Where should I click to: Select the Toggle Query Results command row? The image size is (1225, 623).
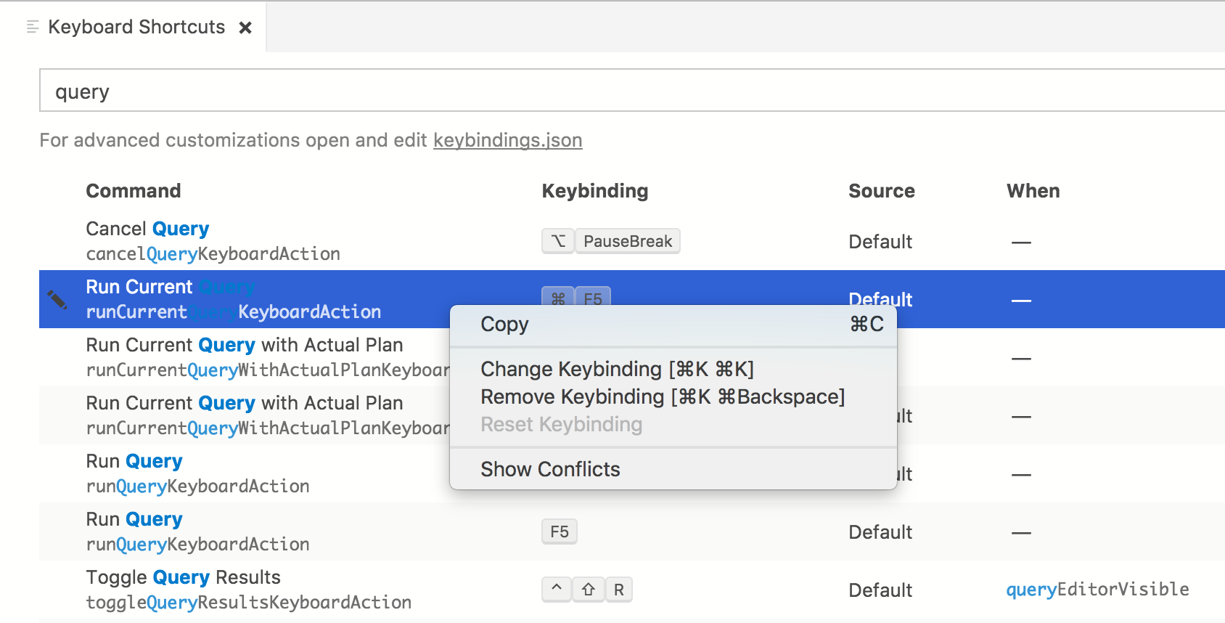tap(631, 590)
